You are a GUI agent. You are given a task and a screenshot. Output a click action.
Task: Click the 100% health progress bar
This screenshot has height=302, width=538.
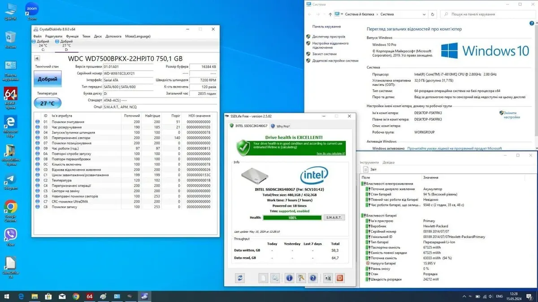pyautogui.click(x=292, y=217)
